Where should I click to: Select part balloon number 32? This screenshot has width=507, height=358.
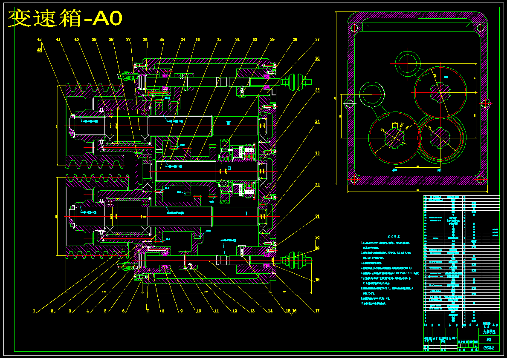tap(219, 40)
